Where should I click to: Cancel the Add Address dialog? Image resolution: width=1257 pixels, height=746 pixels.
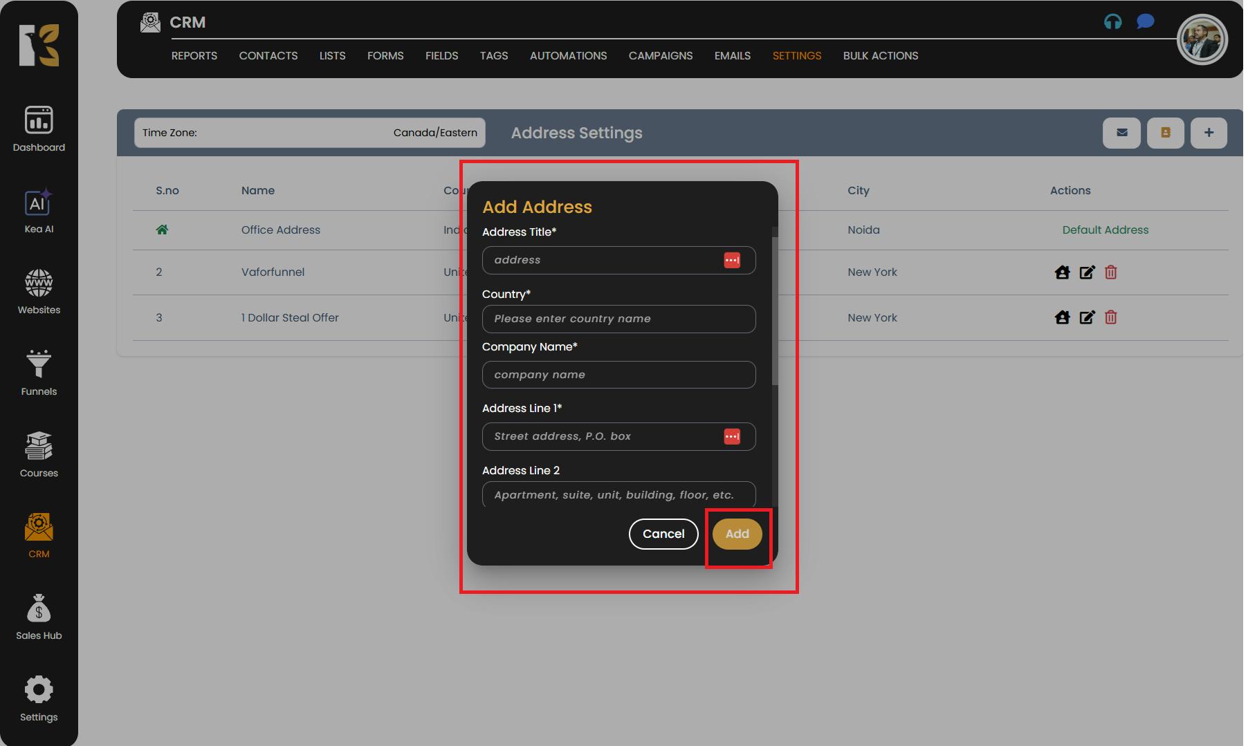point(663,534)
